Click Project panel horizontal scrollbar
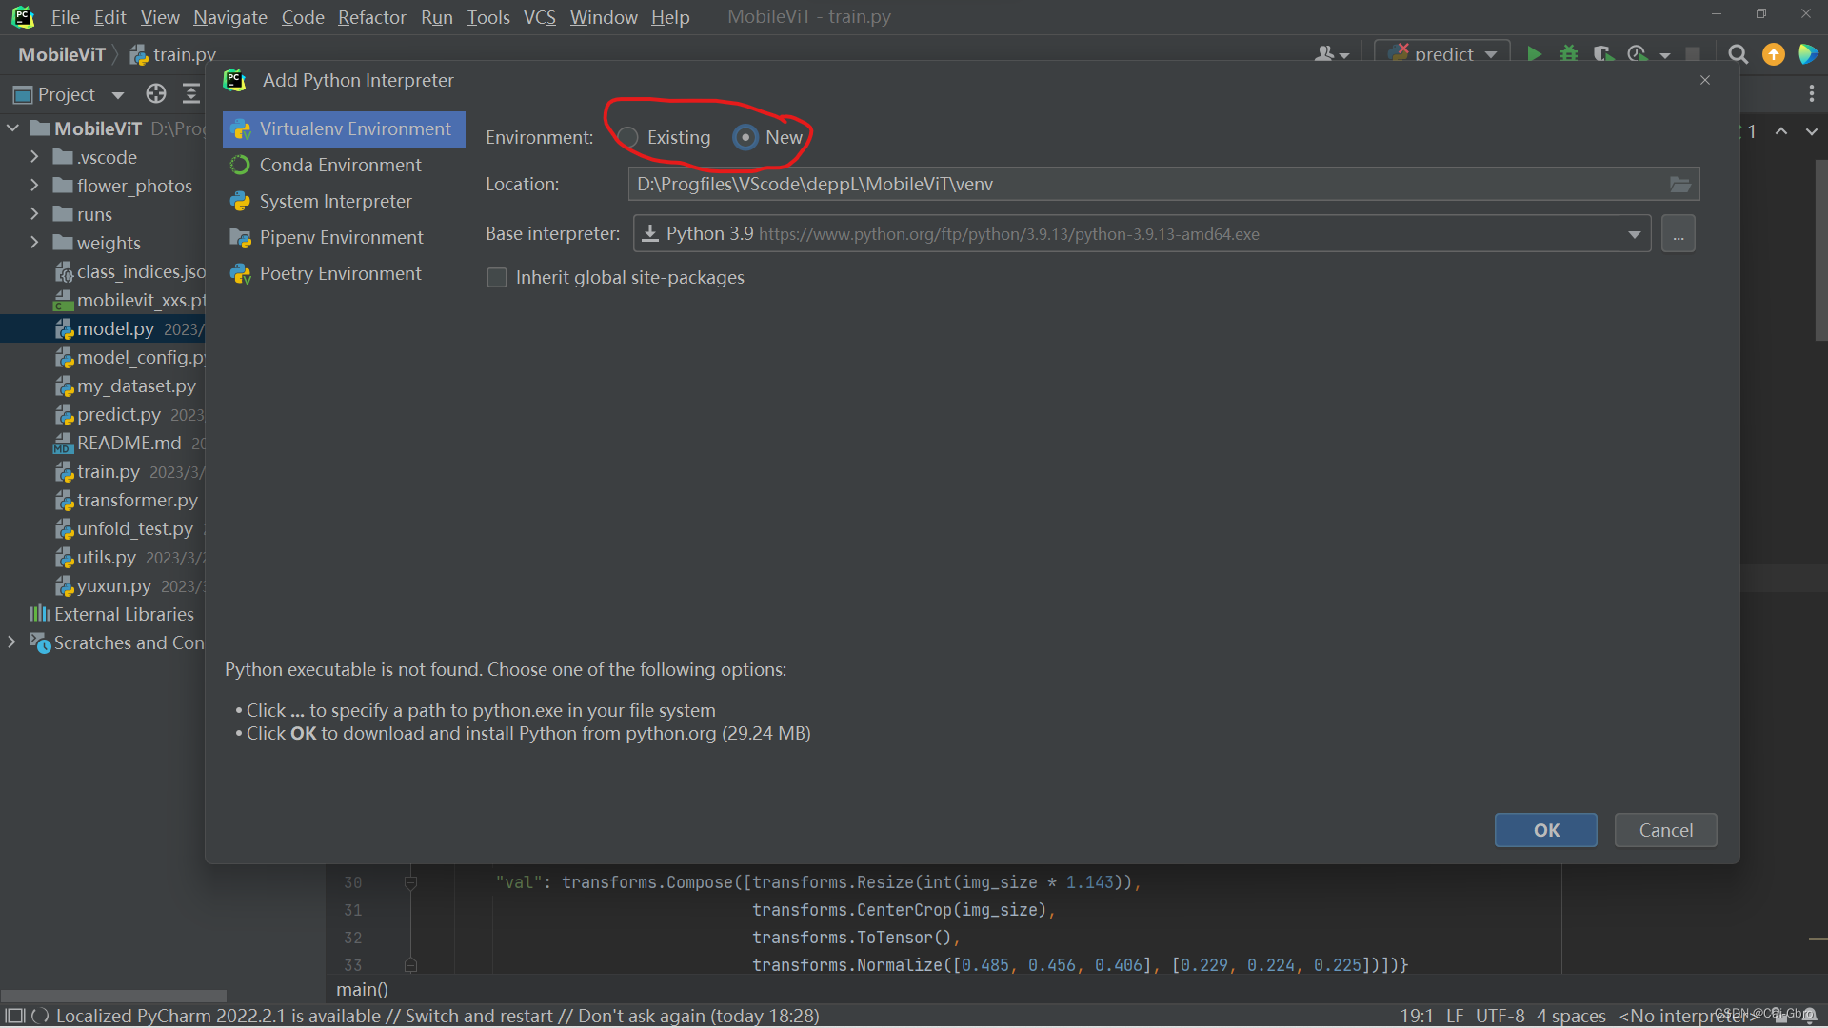This screenshot has width=1828, height=1028. pyautogui.click(x=113, y=996)
